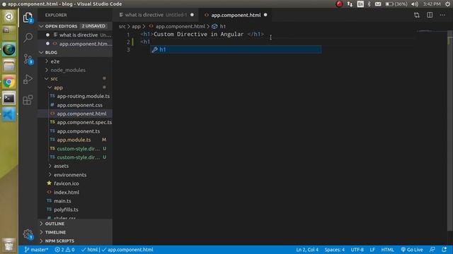Open the volume indicator in top panel
Screen dimensions: 453x254
click(415, 4)
